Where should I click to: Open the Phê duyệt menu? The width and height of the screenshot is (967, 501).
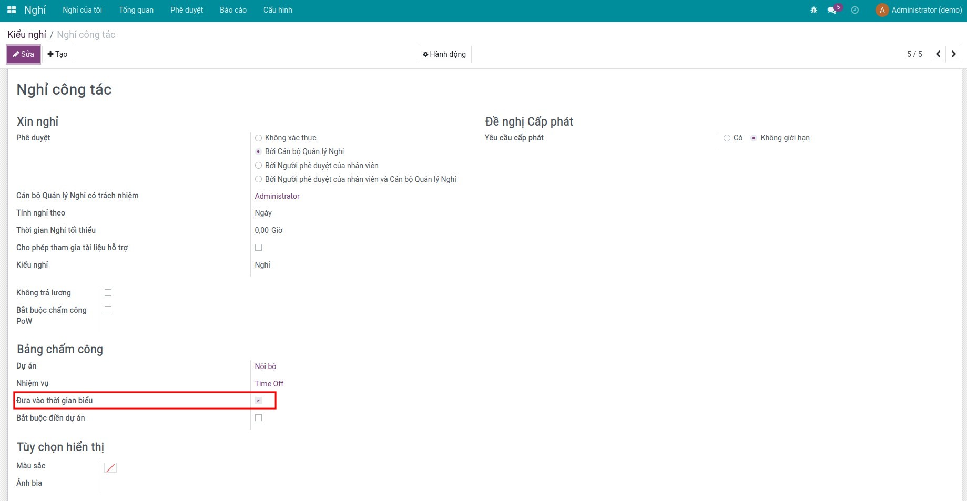click(187, 10)
